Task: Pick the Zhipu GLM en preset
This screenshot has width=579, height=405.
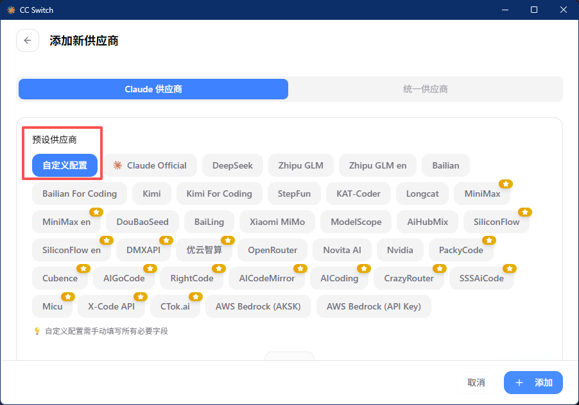Action: pyautogui.click(x=377, y=165)
